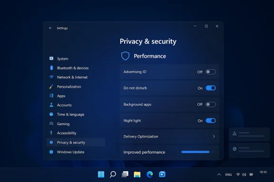The height and width of the screenshot is (182, 274).
Task: Click the back arrow in Settings
Action: [50, 28]
